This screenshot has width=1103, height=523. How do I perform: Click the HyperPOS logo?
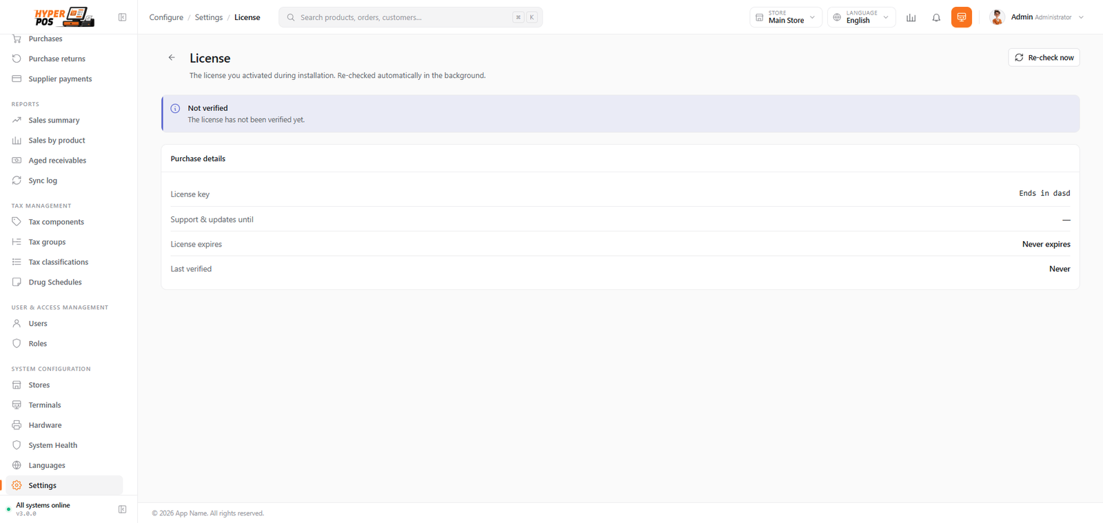click(64, 17)
